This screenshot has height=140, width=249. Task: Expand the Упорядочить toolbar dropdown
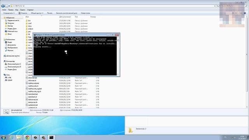(9, 13)
